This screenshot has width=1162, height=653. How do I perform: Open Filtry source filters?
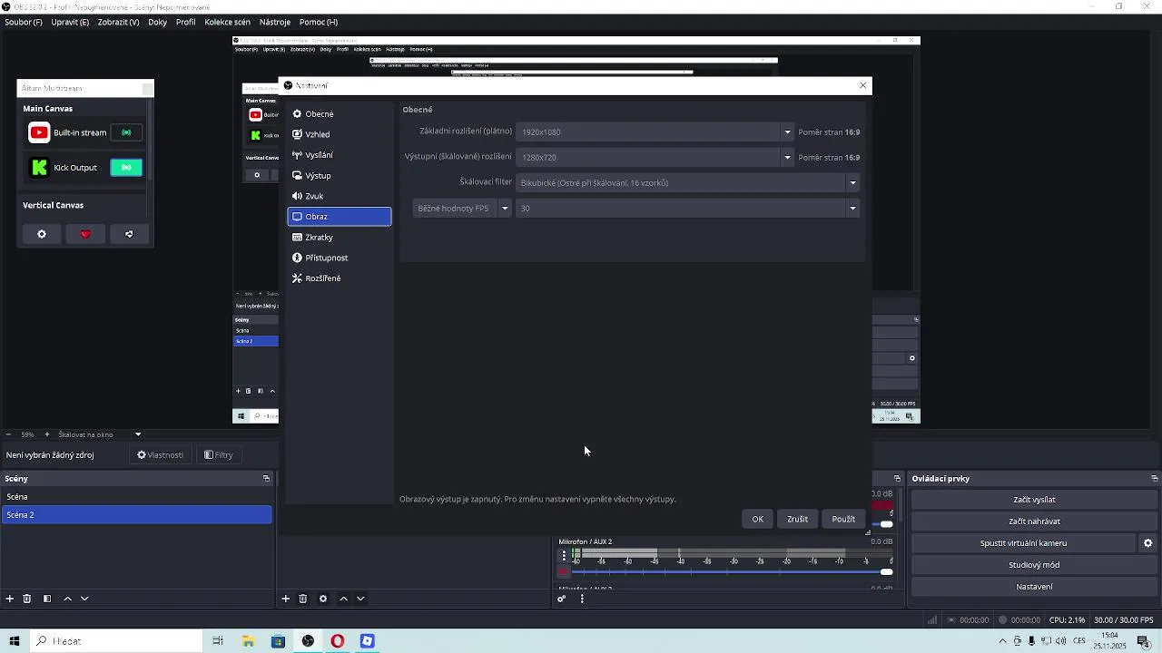pos(219,455)
